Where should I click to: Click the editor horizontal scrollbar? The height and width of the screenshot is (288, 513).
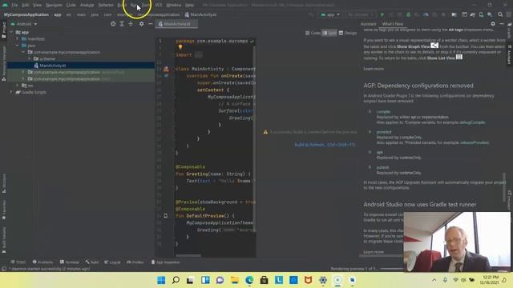pyautogui.click(x=188, y=256)
